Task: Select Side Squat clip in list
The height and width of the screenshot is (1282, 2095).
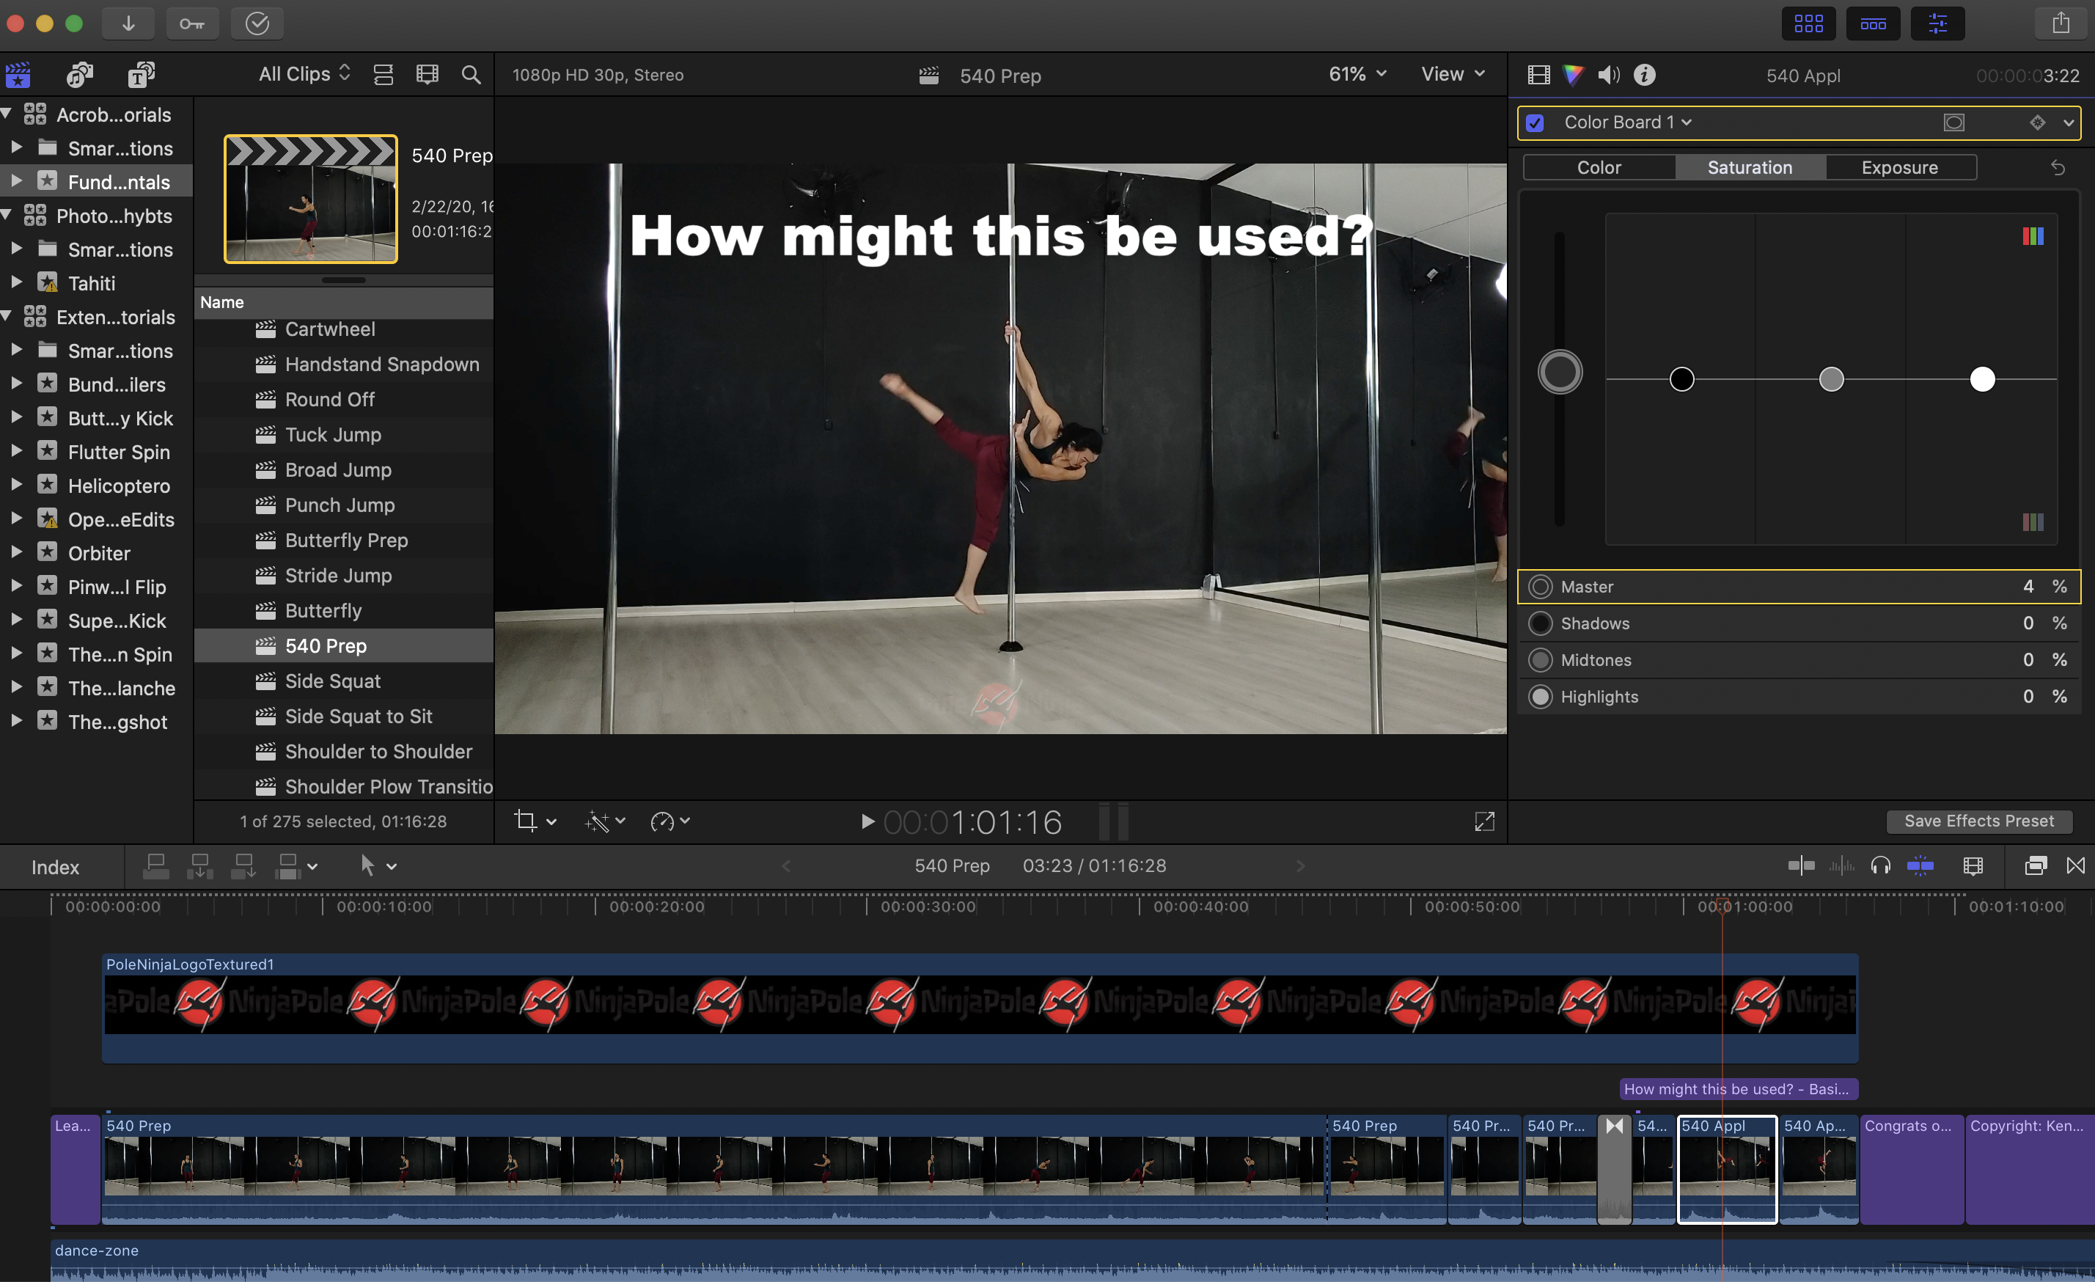Action: [343, 681]
